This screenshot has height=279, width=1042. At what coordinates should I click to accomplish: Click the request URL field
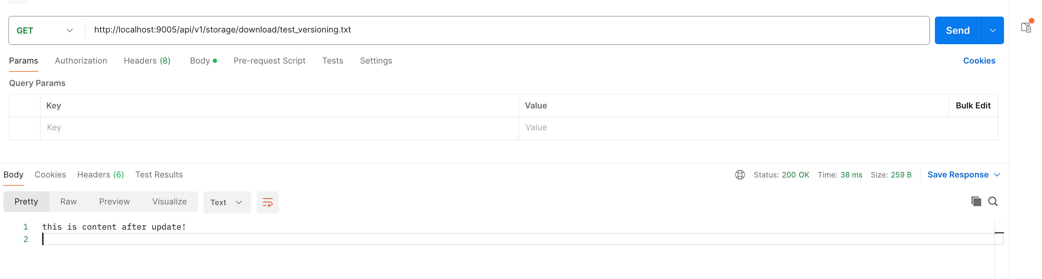485,30
